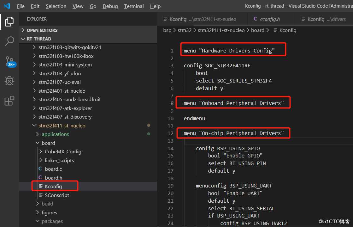Click the 'endmenu' code line
353x227 pixels.
click(x=194, y=118)
